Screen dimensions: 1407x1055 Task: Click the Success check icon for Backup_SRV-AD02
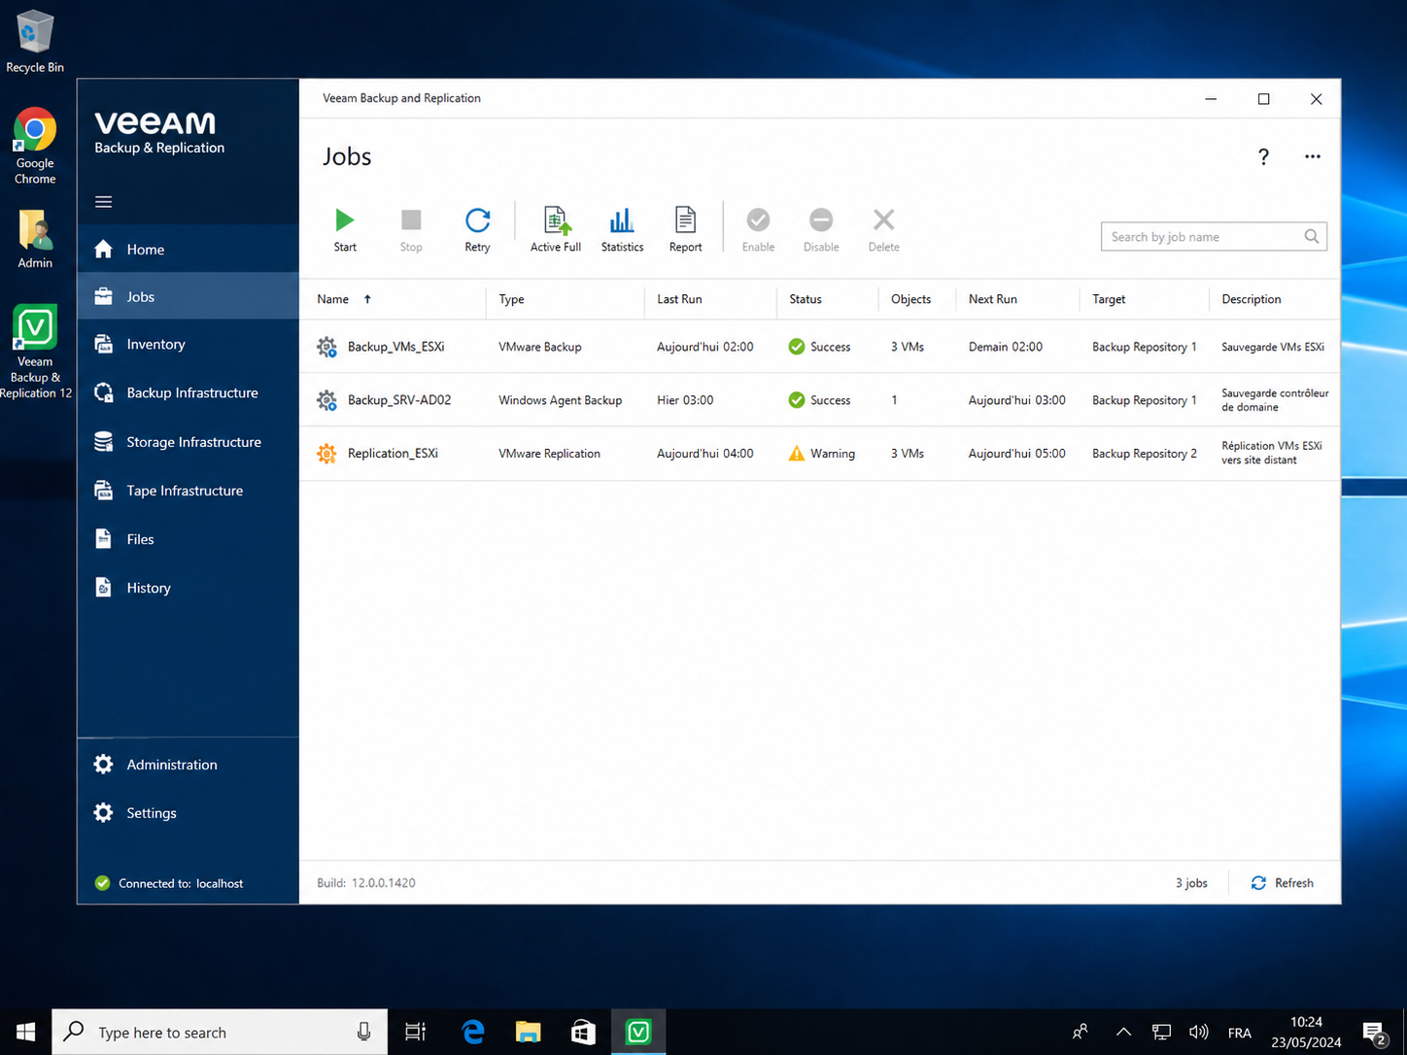click(x=797, y=400)
